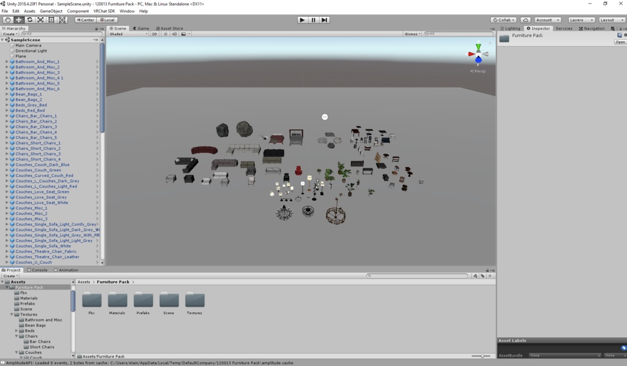This screenshot has width=627, height=366.
Task: Select the Scale tool
Action: click(41, 20)
